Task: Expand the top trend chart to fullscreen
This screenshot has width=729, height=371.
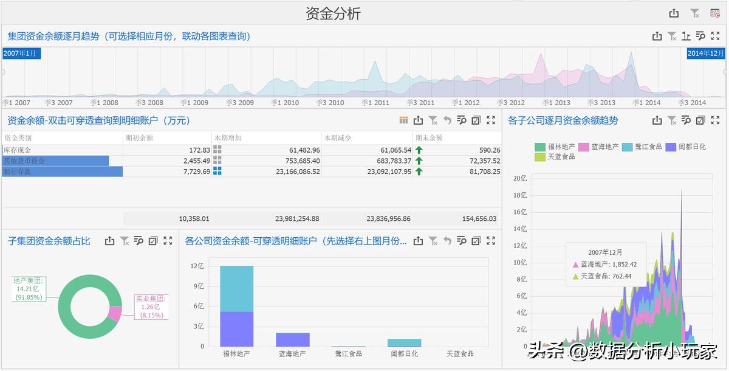Action: click(x=715, y=35)
